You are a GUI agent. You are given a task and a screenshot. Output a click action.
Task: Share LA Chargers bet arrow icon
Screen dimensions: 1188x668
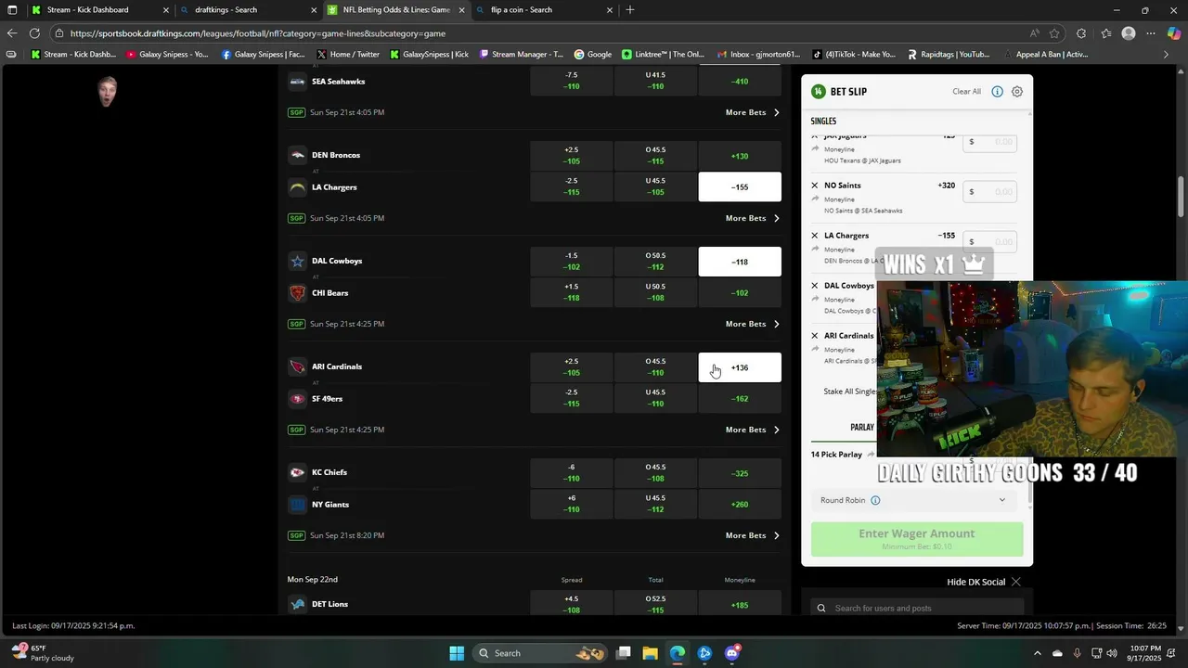(815, 249)
